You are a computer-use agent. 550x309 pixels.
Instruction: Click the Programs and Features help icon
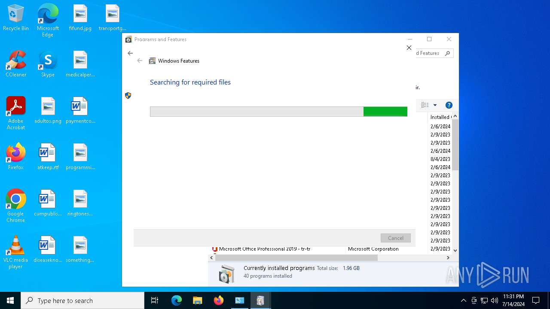coord(449,105)
